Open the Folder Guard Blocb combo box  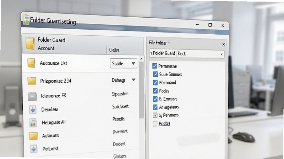point(187,53)
